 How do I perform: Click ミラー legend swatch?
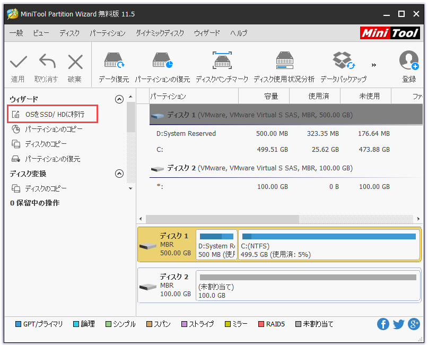pyautogui.click(x=228, y=324)
